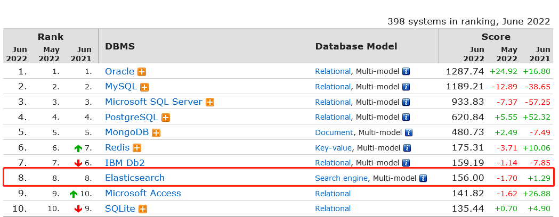Click the +26.88 yearly change value
Image resolution: width=559 pixels, height=217 pixels.
[537, 194]
